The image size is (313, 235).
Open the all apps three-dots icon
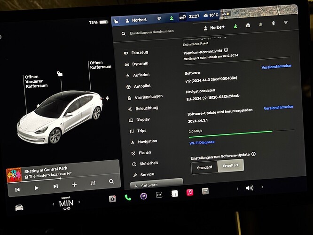(159, 195)
